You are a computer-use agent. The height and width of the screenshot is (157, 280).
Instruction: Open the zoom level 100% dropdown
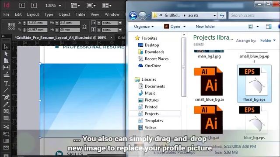click(x=60, y=6)
